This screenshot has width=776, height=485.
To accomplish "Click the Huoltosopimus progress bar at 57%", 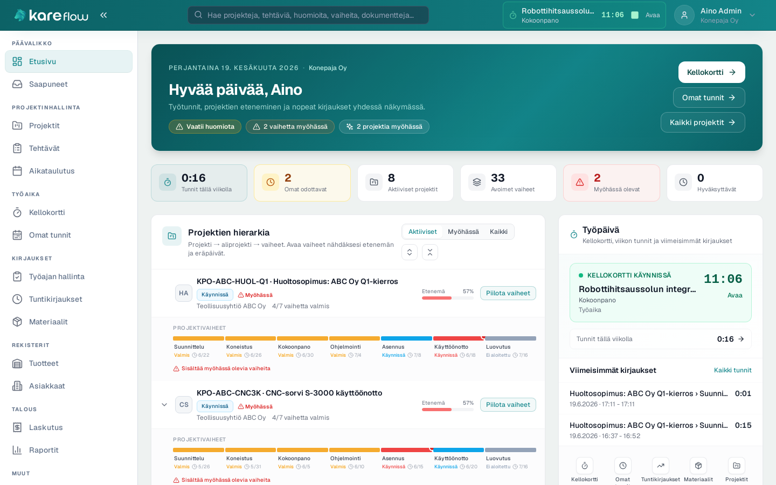I will pos(448,298).
